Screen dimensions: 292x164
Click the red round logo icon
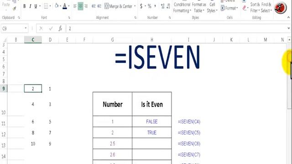[x=281, y=8]
